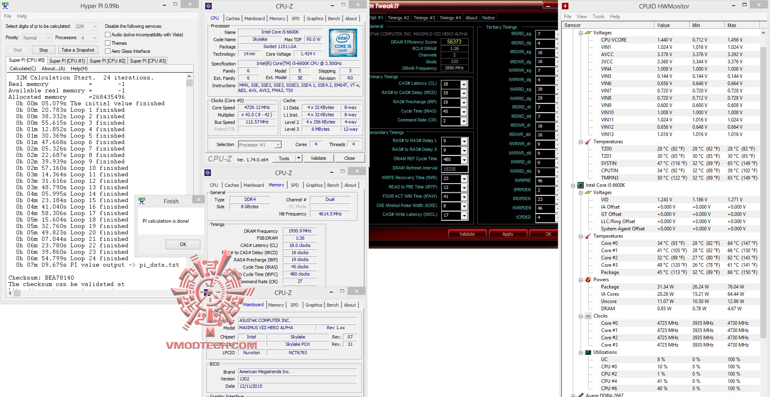Click Validate button in top CPU-Z window
This screenshot has width=770, height=397.
[x=318, y=158]
